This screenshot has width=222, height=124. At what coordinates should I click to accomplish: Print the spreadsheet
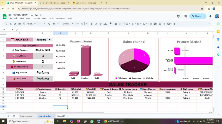[x=19, y=24]
